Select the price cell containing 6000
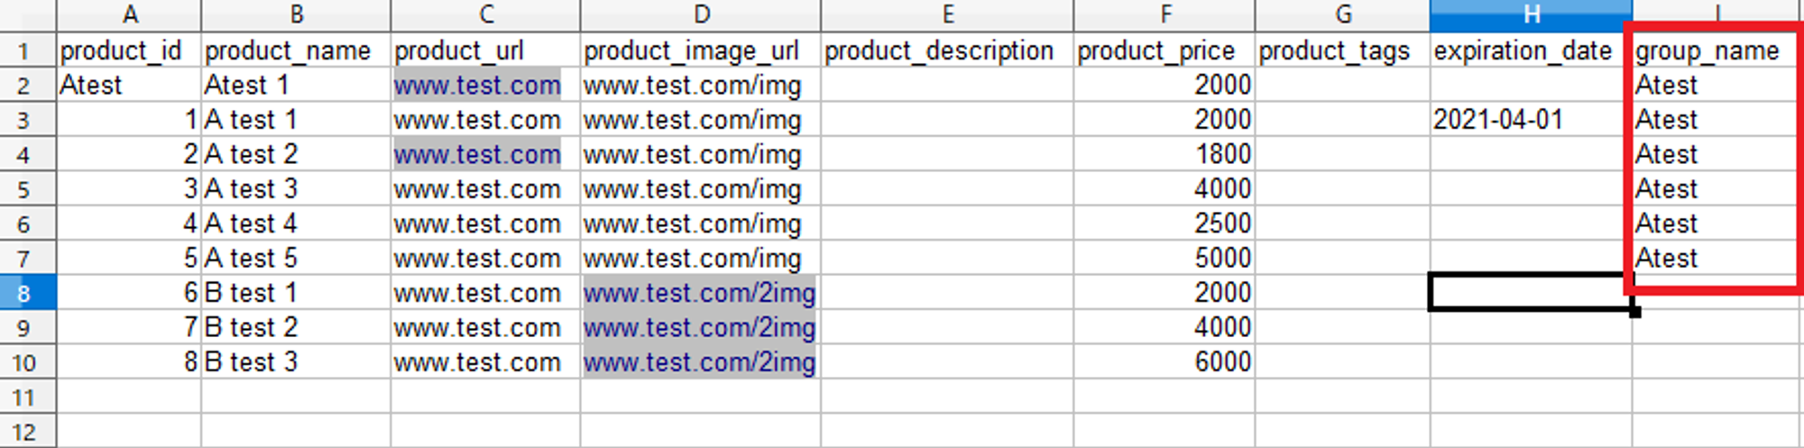Screen dimensions: 1804x448 pyautogui.click(x=1223, y=362)
